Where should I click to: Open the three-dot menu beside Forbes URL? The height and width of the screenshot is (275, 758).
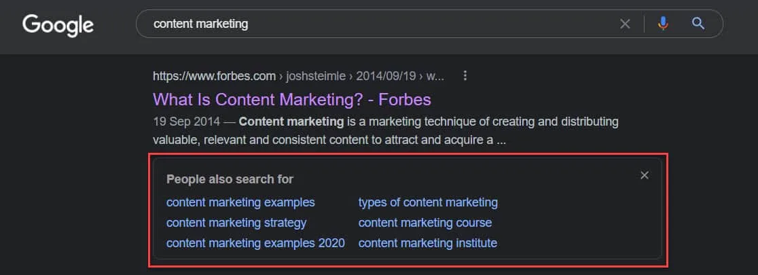coord(465,75)
